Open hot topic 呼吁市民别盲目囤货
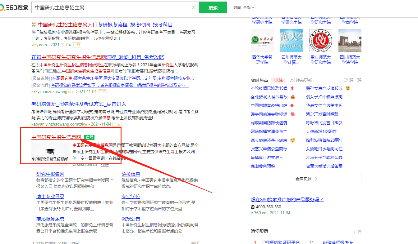 tap(324, 123)
